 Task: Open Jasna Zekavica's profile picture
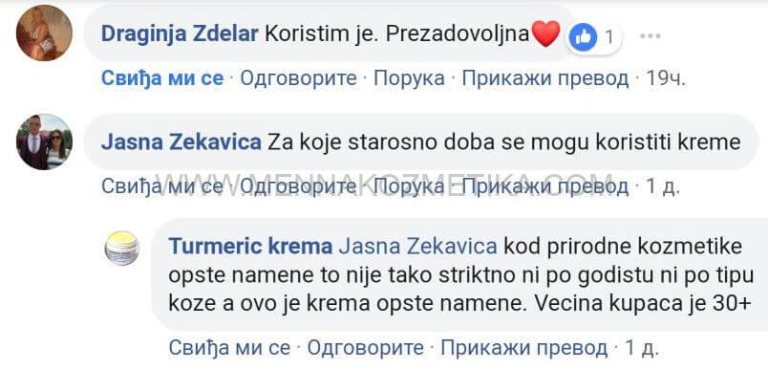click(44, 142)
